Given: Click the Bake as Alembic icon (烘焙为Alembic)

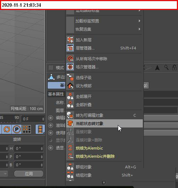Looking at the screenshot, I should click(x=70, y=148).
